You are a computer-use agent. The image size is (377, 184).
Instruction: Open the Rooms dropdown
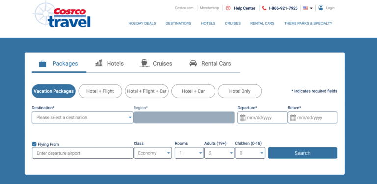coord(189,153)
